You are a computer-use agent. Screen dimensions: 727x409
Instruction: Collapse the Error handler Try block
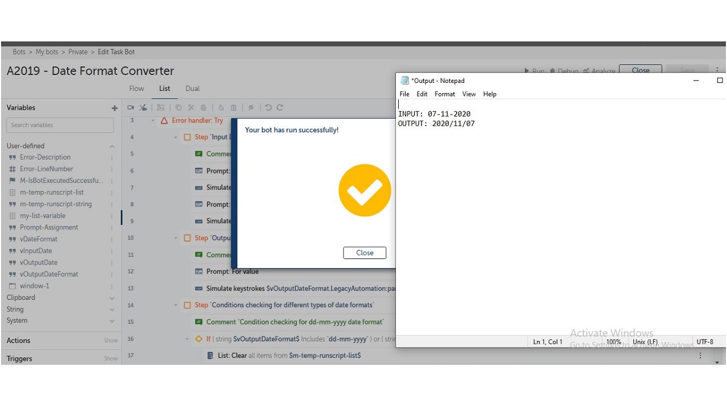[x=153, y=120]
